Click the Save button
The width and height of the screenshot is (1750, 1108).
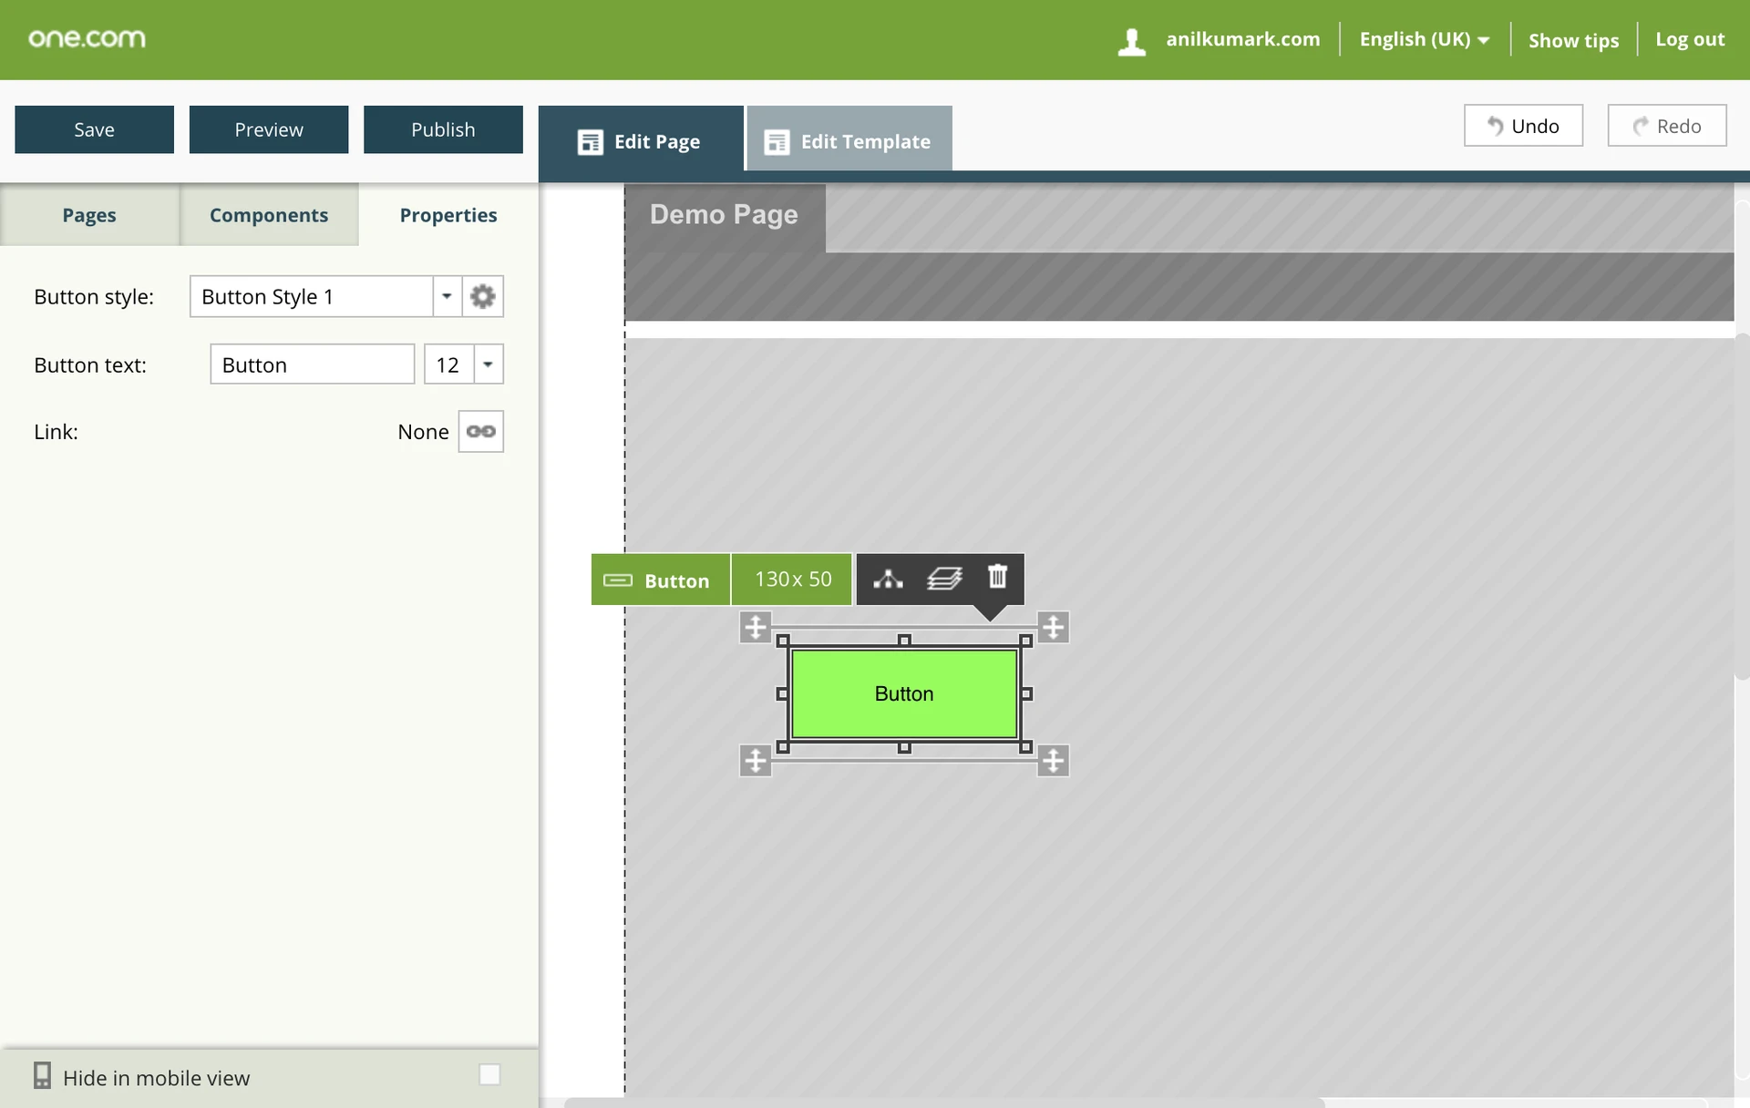94,129
